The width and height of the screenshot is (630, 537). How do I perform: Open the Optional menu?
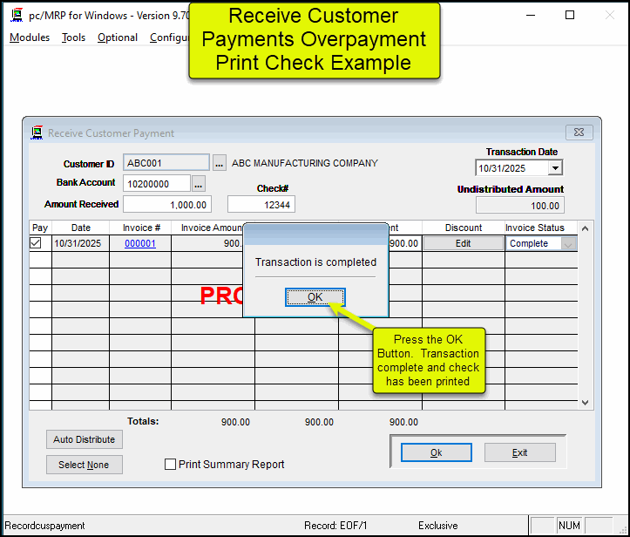click(x=117, y=37)
